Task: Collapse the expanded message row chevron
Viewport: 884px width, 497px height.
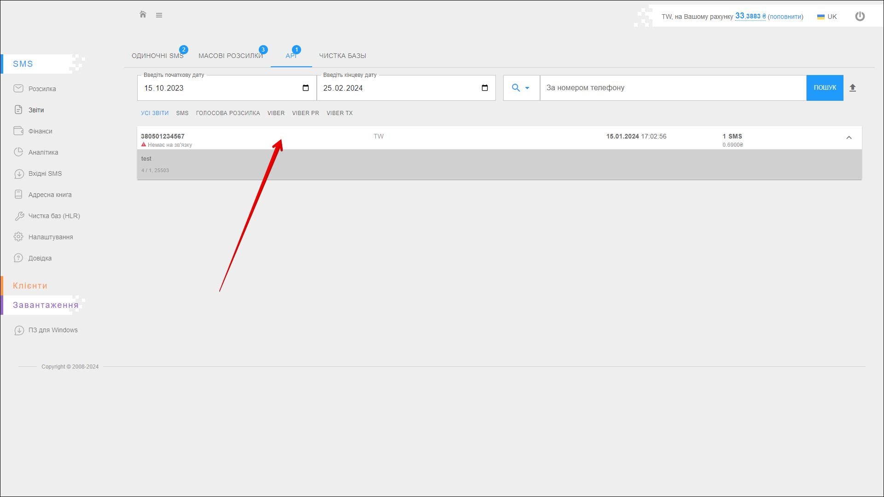Action: [x=849, y=138]
